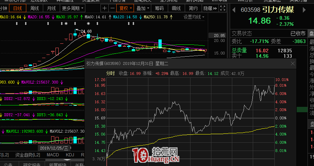Click 隐藏 to collapse side panel

210,8
